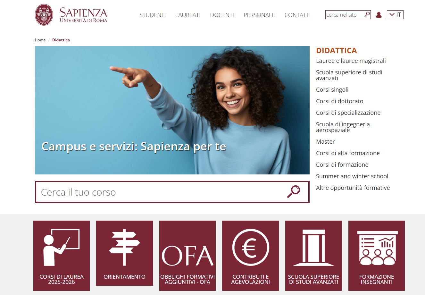
Task: Expand the IT language dropdown
Action: (x=395, y=15)
